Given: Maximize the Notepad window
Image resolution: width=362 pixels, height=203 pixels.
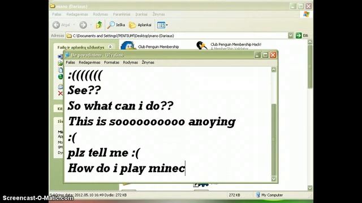Looking at the screenshot, I should (x=265, y=55).
